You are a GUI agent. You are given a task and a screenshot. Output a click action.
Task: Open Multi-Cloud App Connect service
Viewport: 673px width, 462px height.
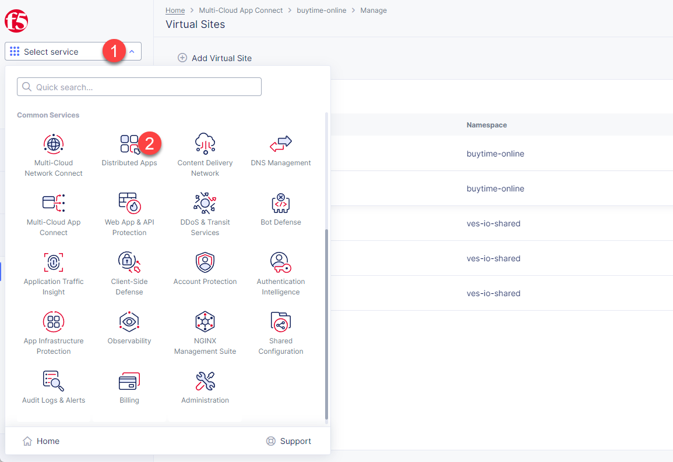point(54,214)
